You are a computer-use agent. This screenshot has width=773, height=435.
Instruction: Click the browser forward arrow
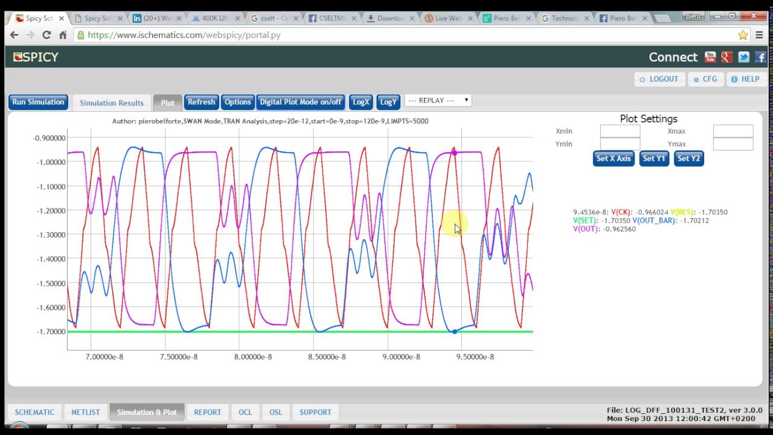30,35
